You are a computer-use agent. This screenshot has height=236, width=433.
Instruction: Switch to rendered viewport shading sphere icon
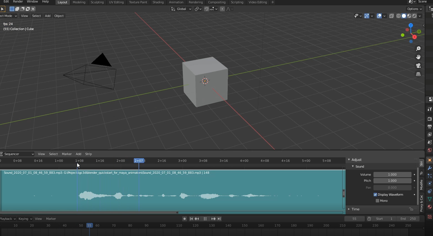click(414, 16)
